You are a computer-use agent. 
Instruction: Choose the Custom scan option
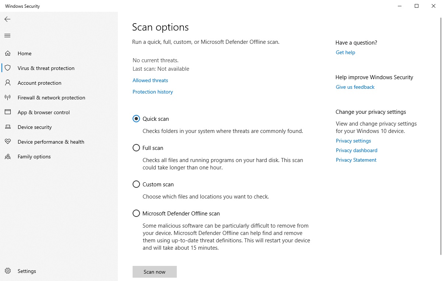coord(136,184)
